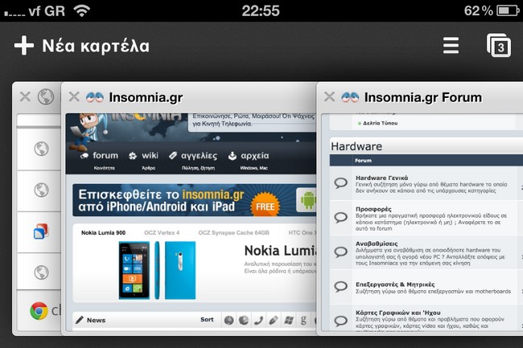
Task: Tap the Chrome logo in leftmost tab
Action: pyautogui.click(x=39, y=311)
